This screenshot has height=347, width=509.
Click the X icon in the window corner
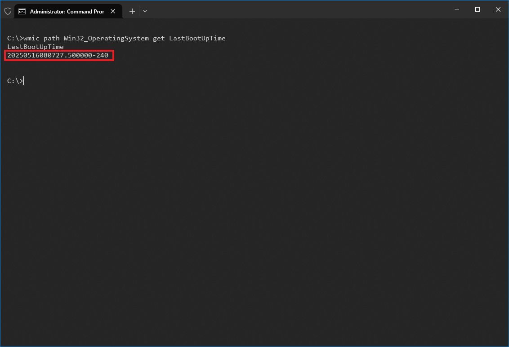pyautogui.click(x=498, y=9)
